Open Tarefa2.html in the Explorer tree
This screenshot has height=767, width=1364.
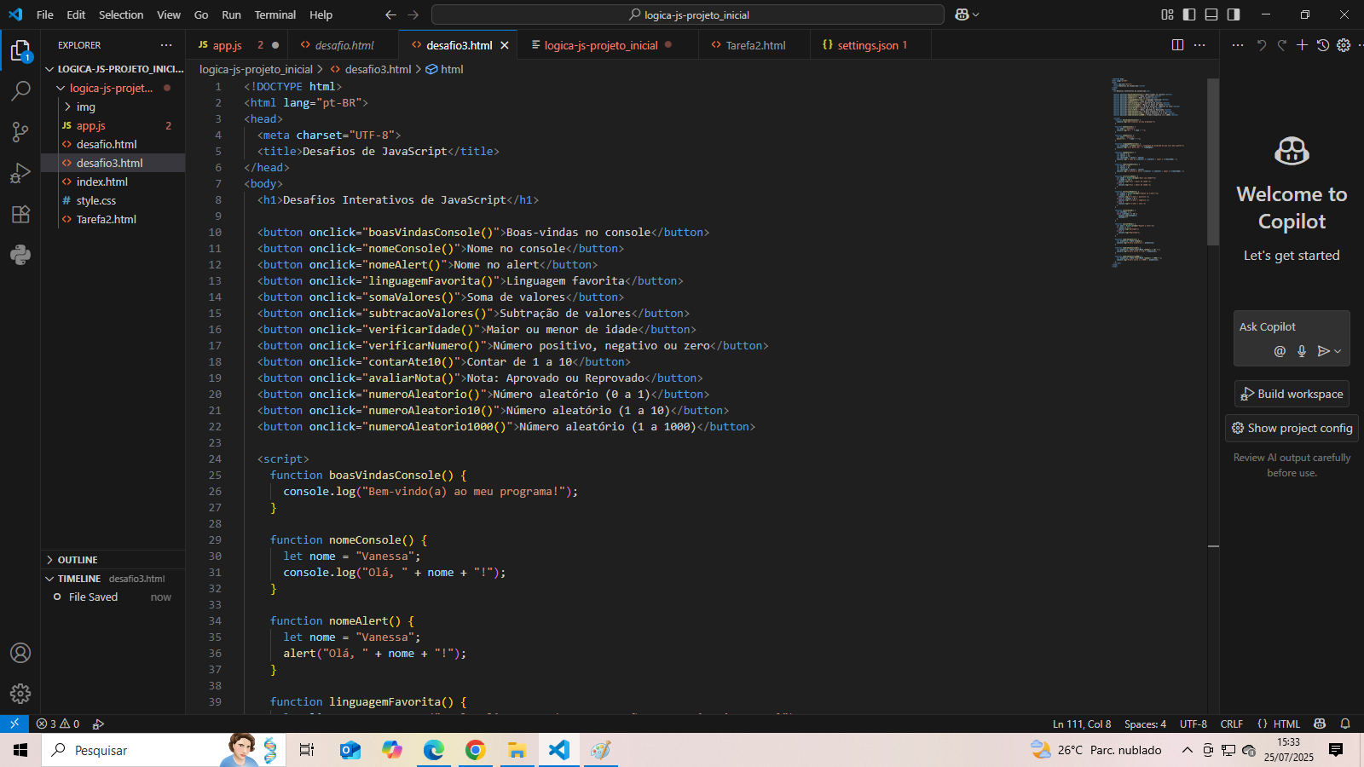click(113, 219)
